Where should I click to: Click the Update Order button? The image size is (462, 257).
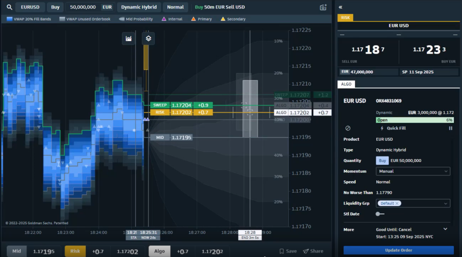pos(398,250)
